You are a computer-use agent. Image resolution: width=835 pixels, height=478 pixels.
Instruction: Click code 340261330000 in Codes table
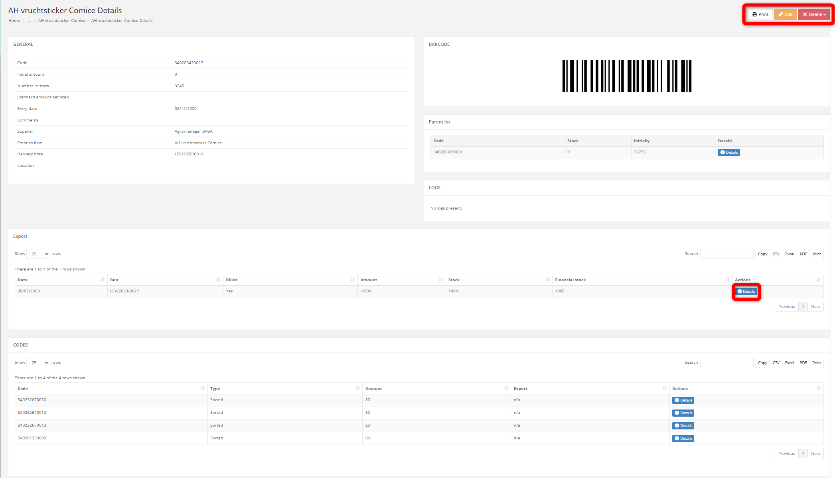point(32,438)
